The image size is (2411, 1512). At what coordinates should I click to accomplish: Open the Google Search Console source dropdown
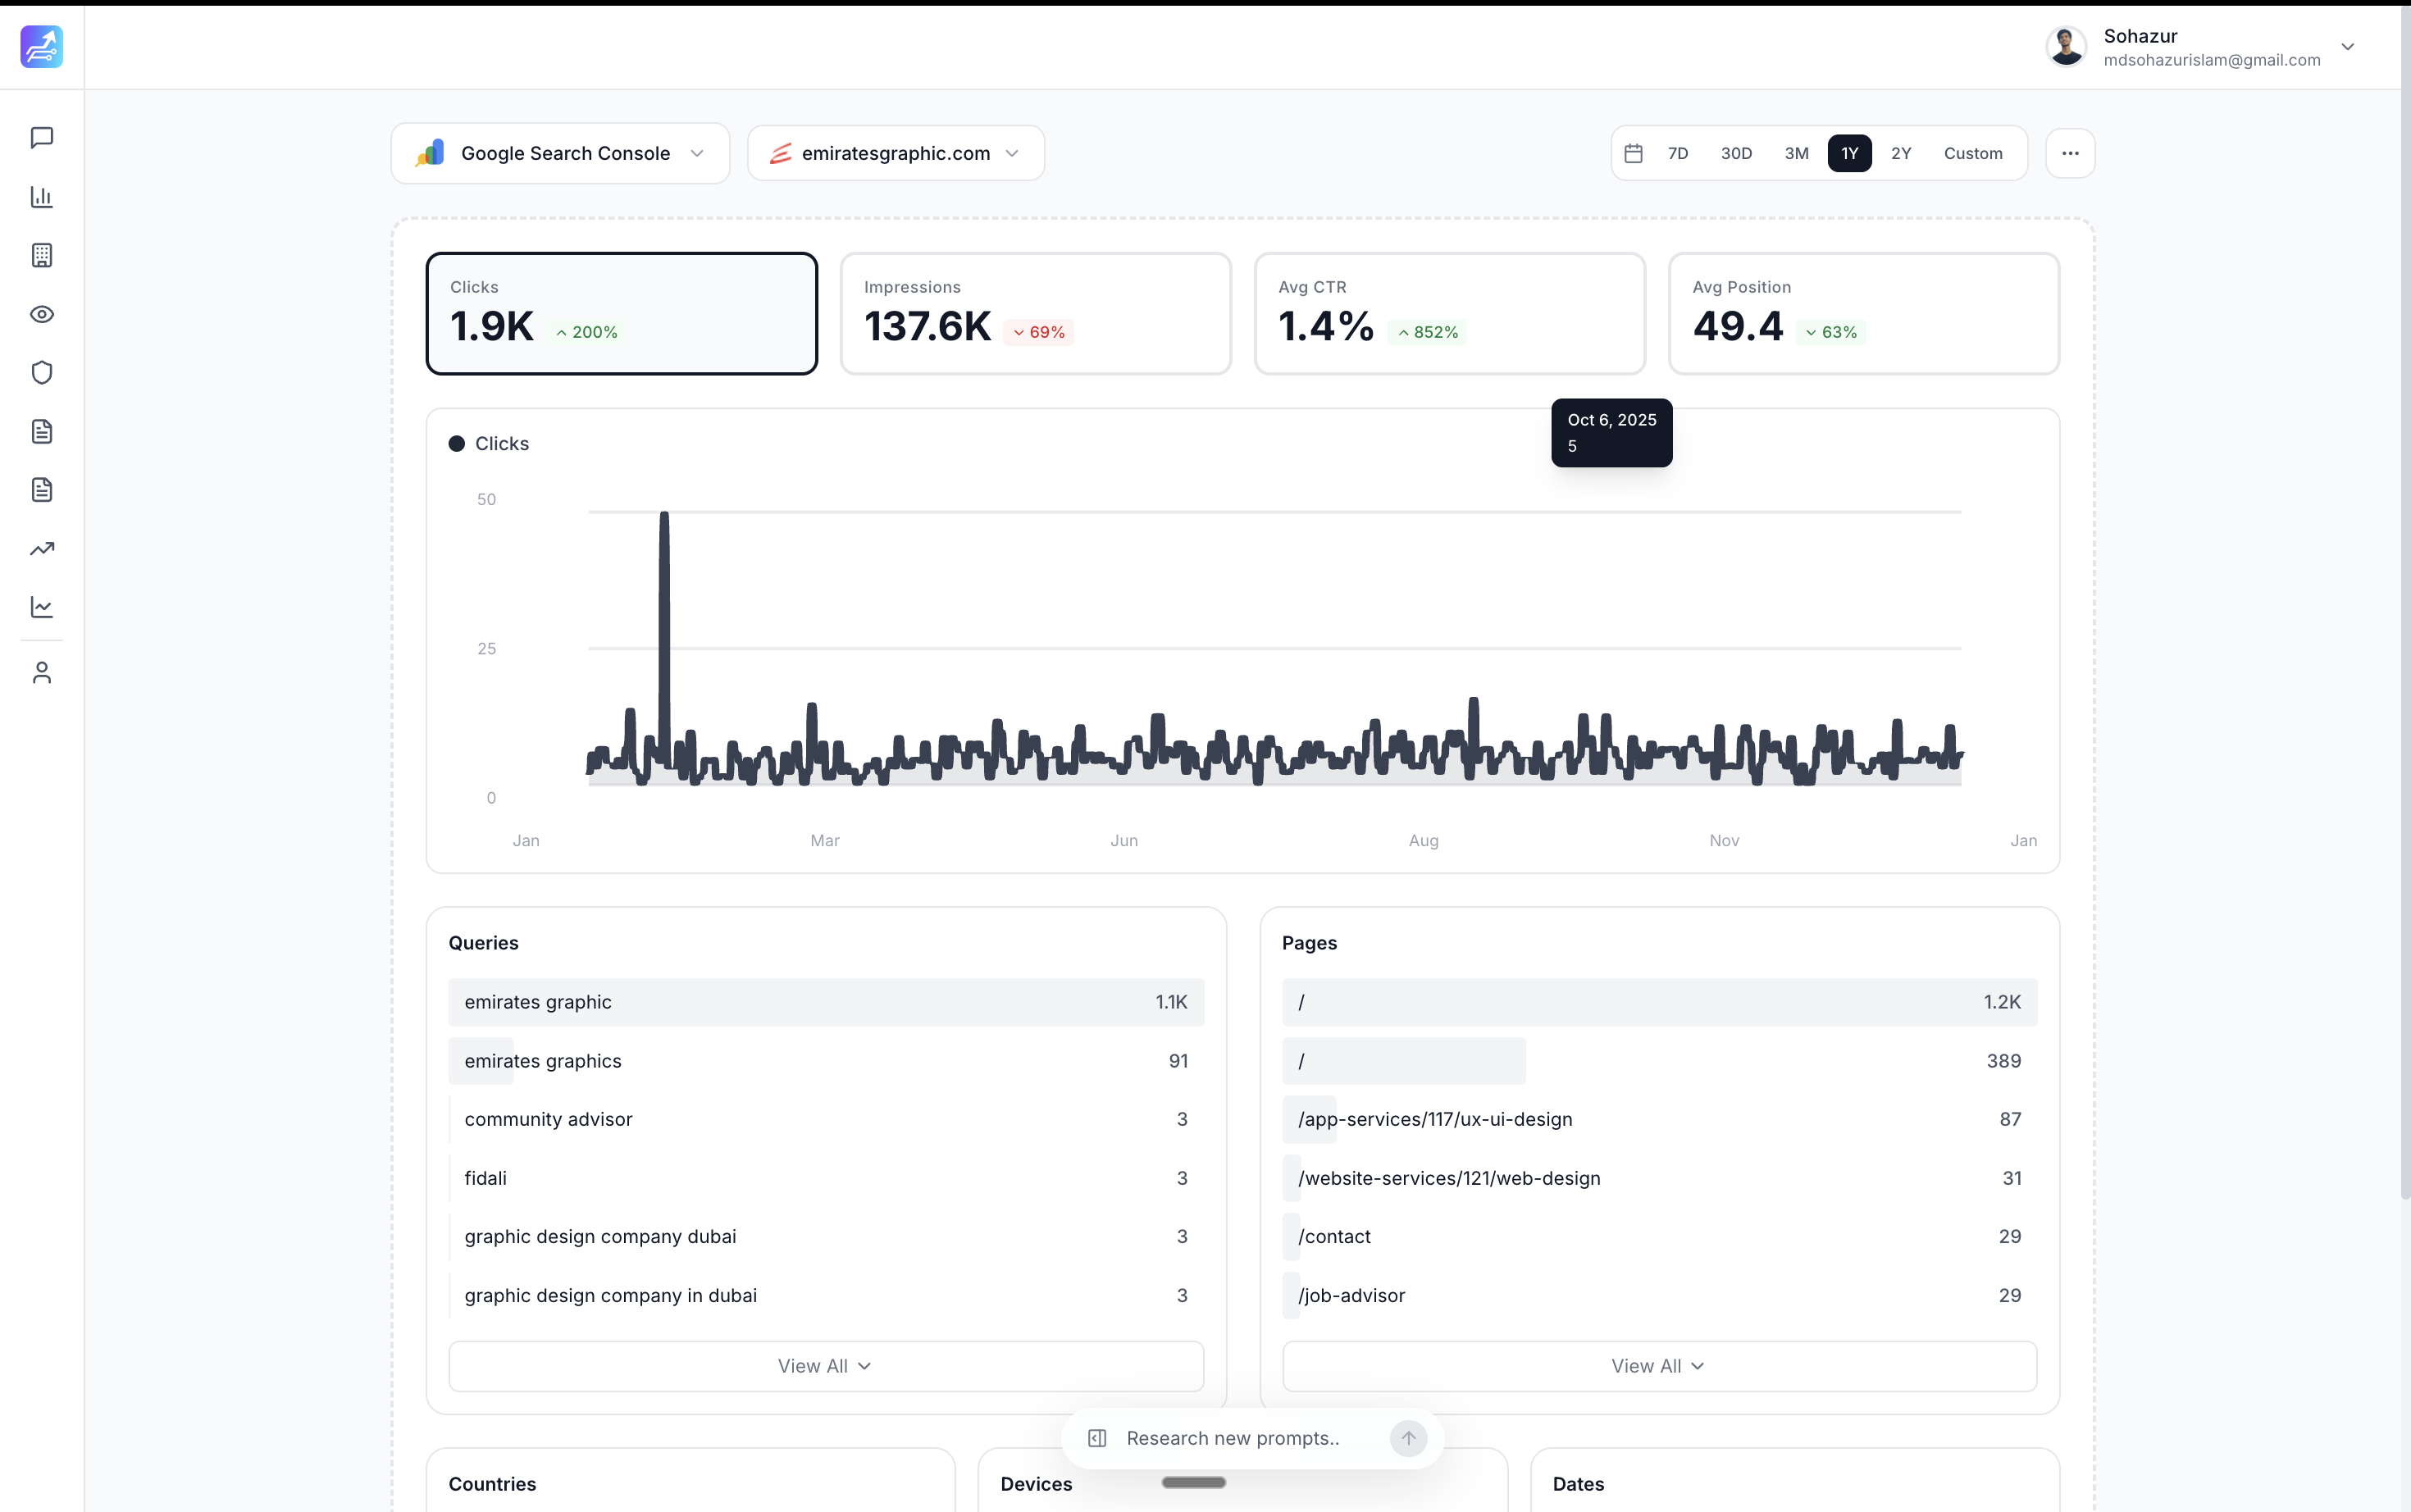click(560, 153)
